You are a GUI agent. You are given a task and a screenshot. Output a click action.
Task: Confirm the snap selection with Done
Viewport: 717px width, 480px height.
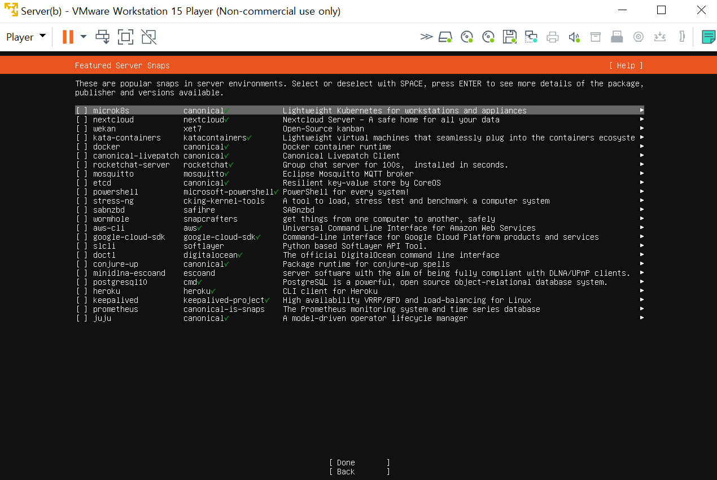click(360, 463)
